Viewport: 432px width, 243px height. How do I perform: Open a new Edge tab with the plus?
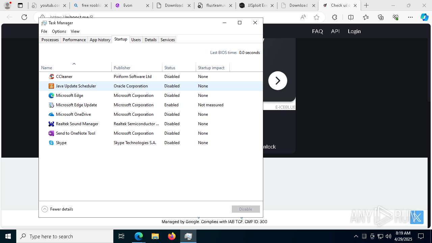(367, 5)
